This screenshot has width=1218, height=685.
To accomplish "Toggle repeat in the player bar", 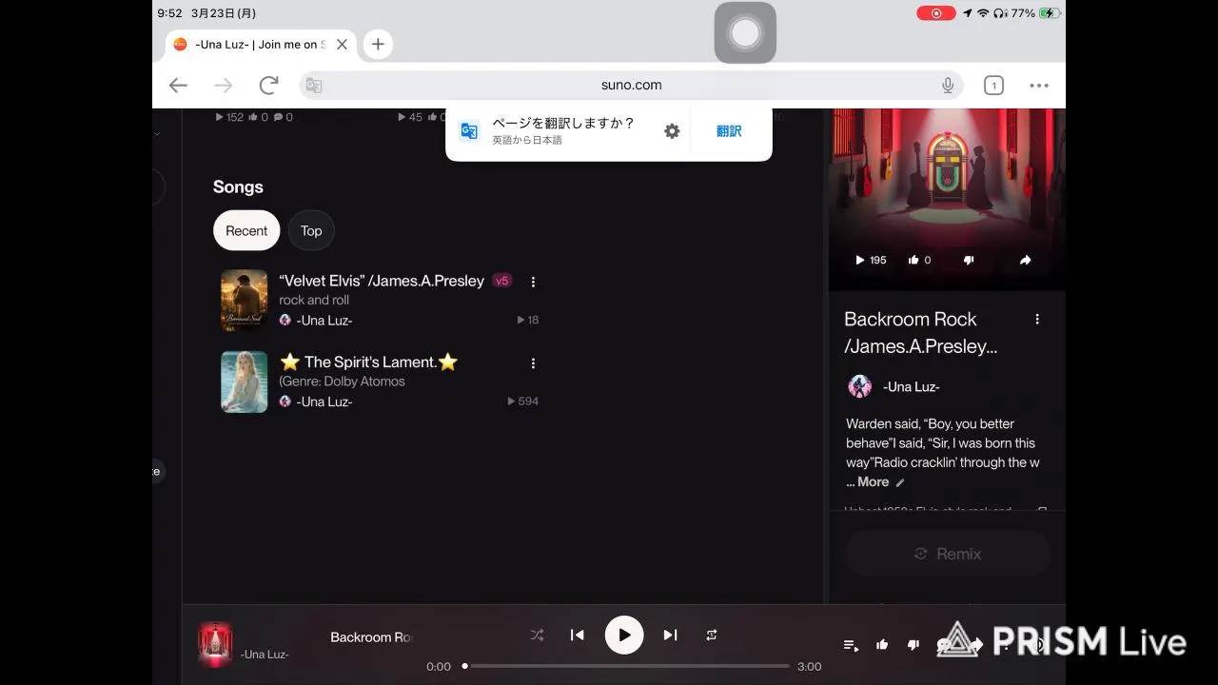I will (x=711, y=635).
